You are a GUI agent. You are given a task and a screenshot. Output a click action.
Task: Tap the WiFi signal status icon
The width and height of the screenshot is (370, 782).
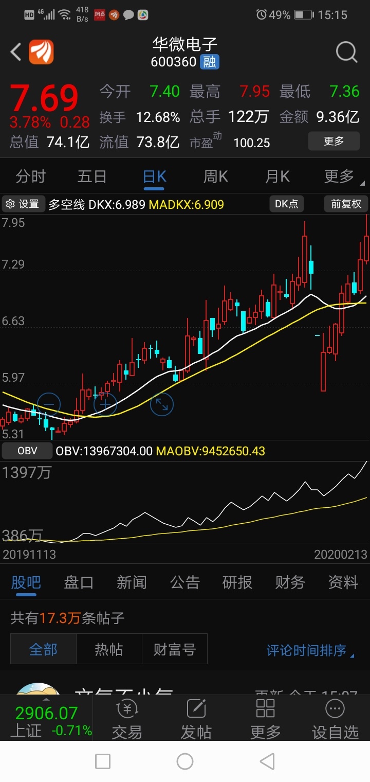click(x=65, y=15)
